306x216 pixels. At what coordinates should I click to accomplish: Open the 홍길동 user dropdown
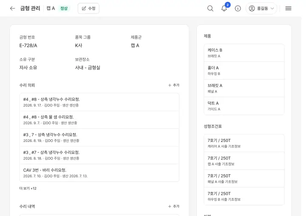click(261, 9)
